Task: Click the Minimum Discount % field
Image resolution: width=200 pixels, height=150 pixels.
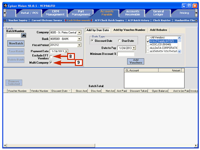Action: pos(126,54)
